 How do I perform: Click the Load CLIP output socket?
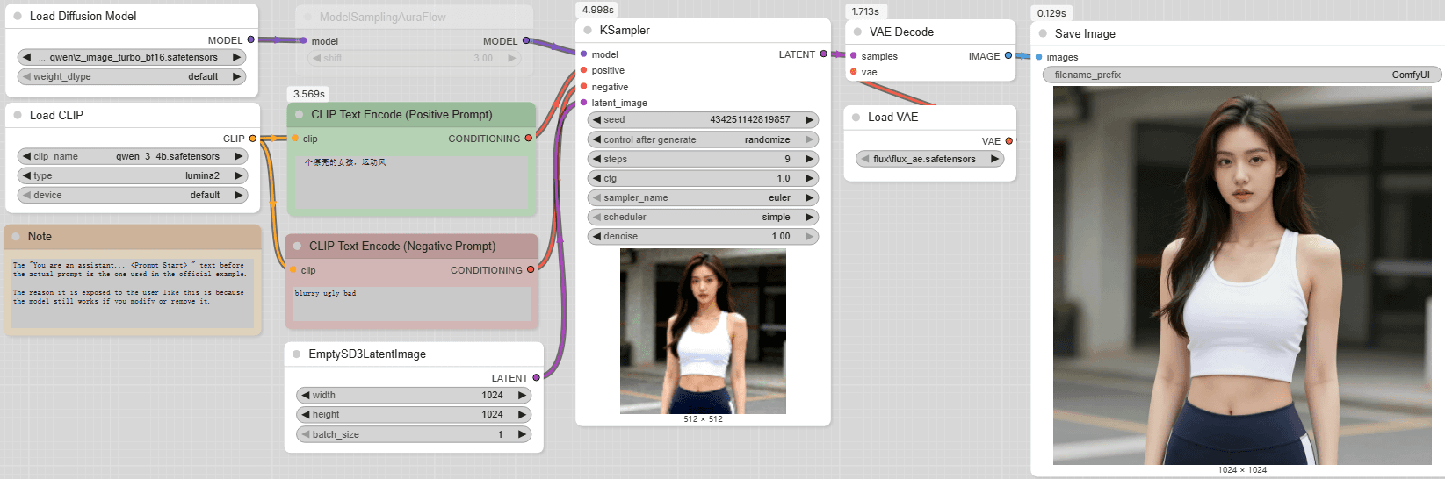click(x=253, y=139)
